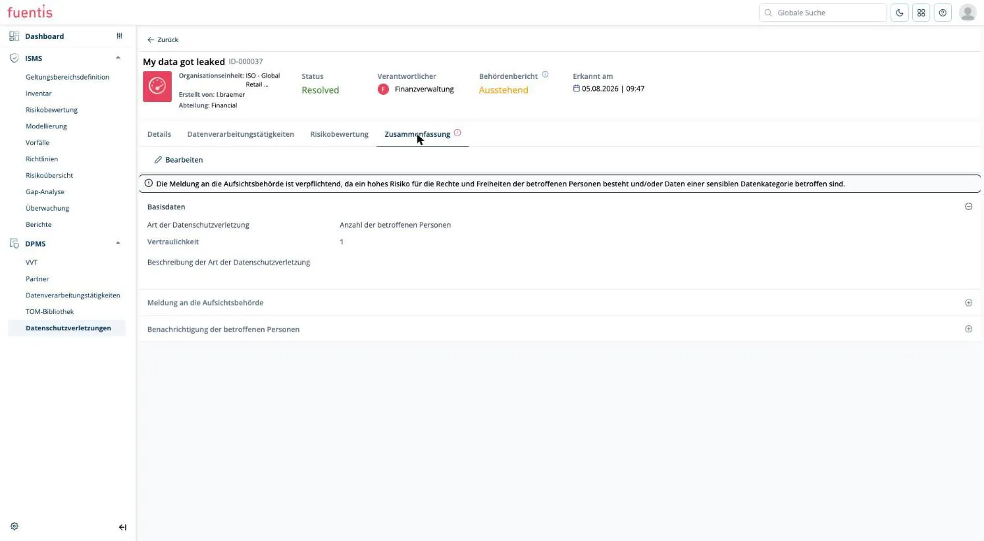This screenshot has height=541, width=984.
Task: Click the Dashboard settings sliders icon
Action: 119,36
